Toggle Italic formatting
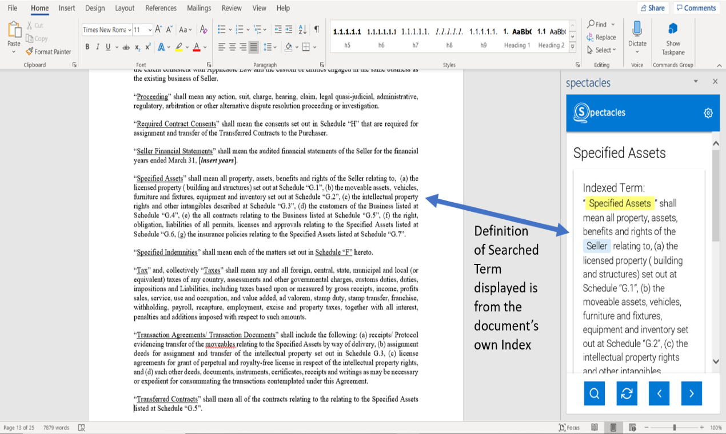 [98, 47]
